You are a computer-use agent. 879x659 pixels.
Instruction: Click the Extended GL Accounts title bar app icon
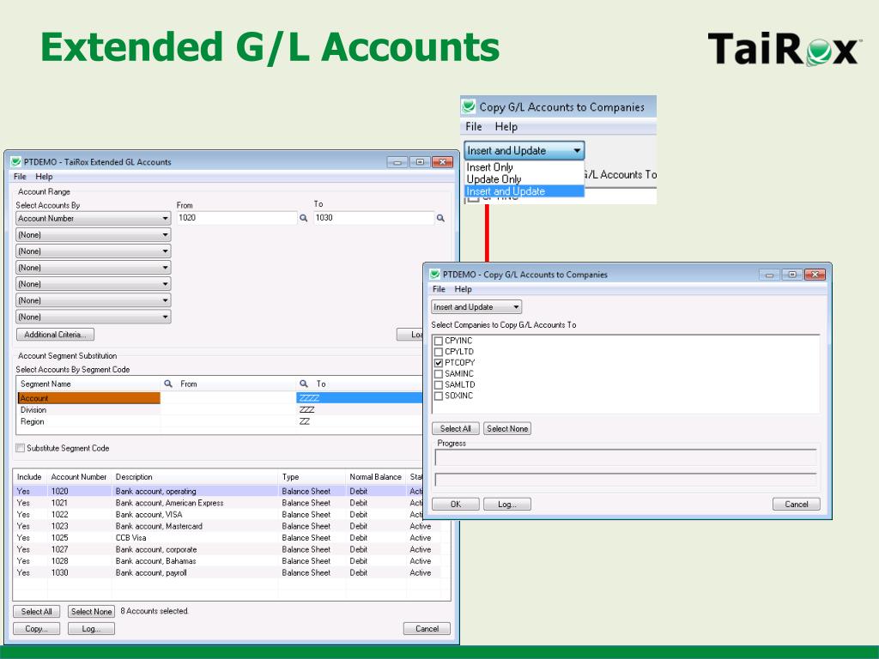pyautogui.click(x=15, y=162)
